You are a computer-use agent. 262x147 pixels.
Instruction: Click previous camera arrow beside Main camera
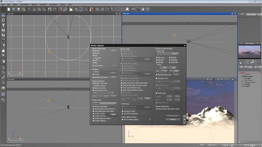click(x=241, y=43)
